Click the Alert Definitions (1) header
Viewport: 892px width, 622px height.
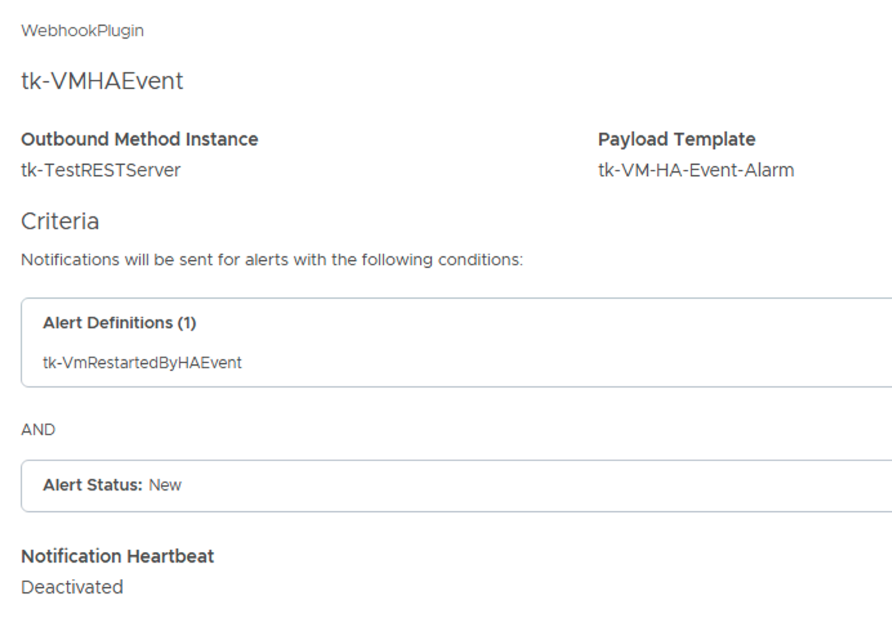[119, 323]
